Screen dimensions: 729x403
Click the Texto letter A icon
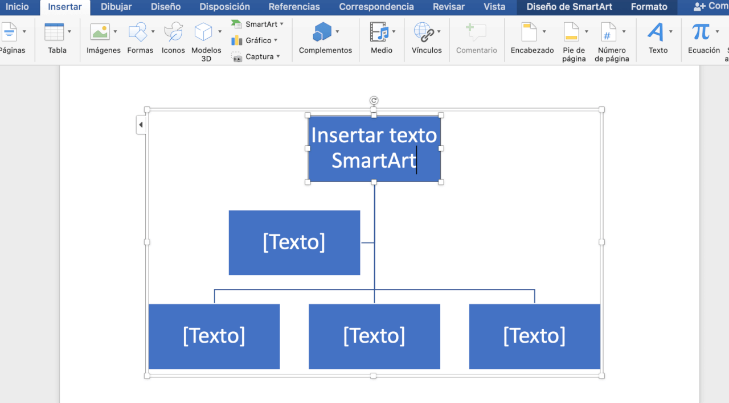(656, 32)
